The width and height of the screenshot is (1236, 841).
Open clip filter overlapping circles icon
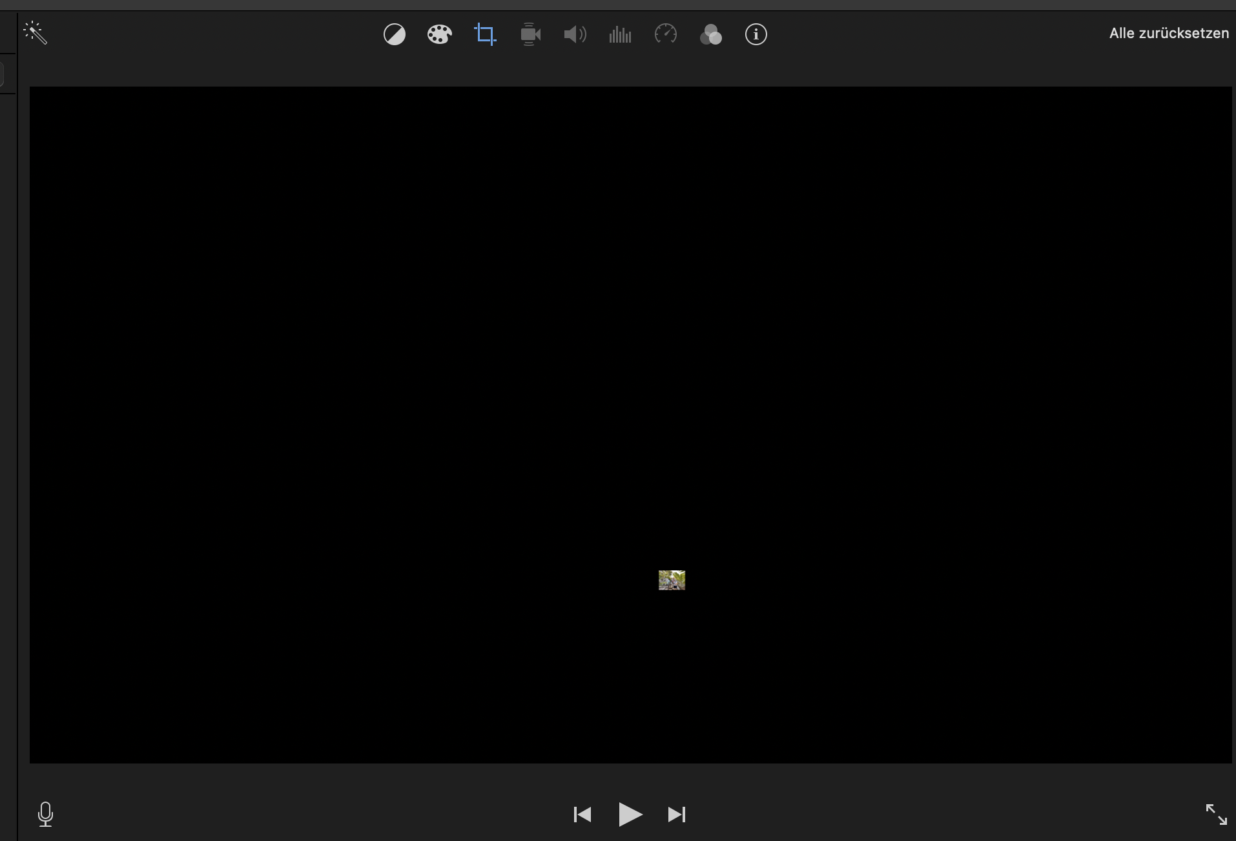[710, 34]
